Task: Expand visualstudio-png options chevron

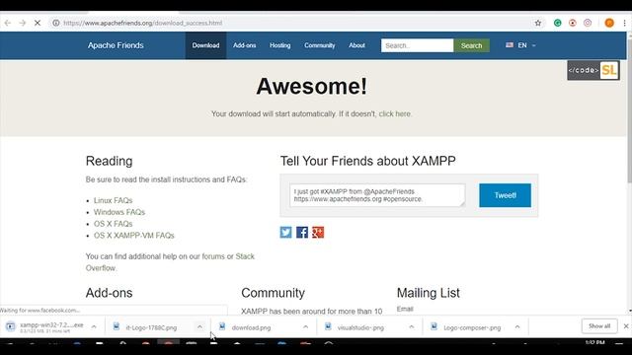Action: coord(412,326)
